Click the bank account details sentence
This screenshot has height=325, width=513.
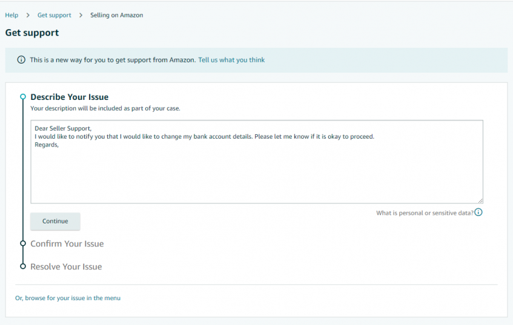(x=205, y=137)
